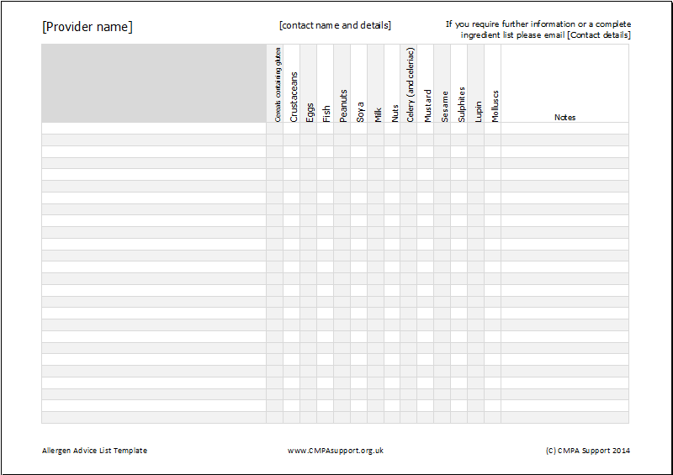Click the Peanuts column header
This screenshot has height=475, width=673.
pyautogui.click(x=343, y=106)
